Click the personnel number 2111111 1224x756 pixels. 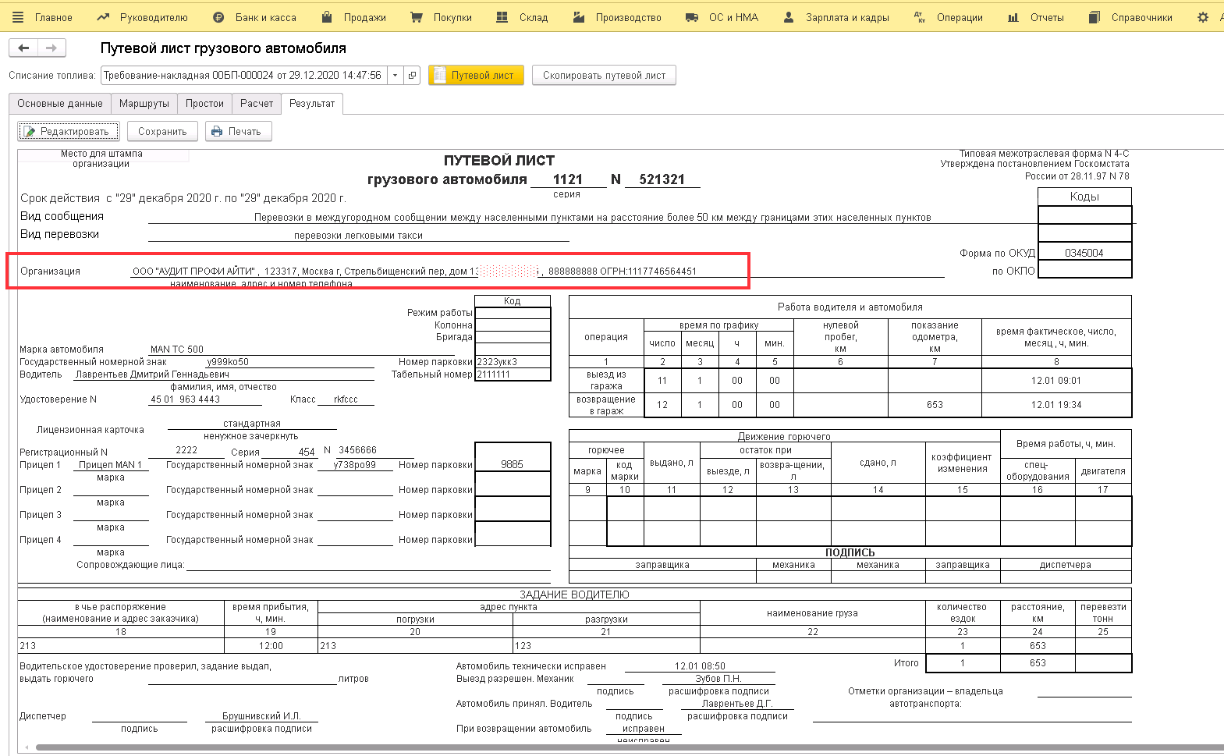(x=494, y=374)
